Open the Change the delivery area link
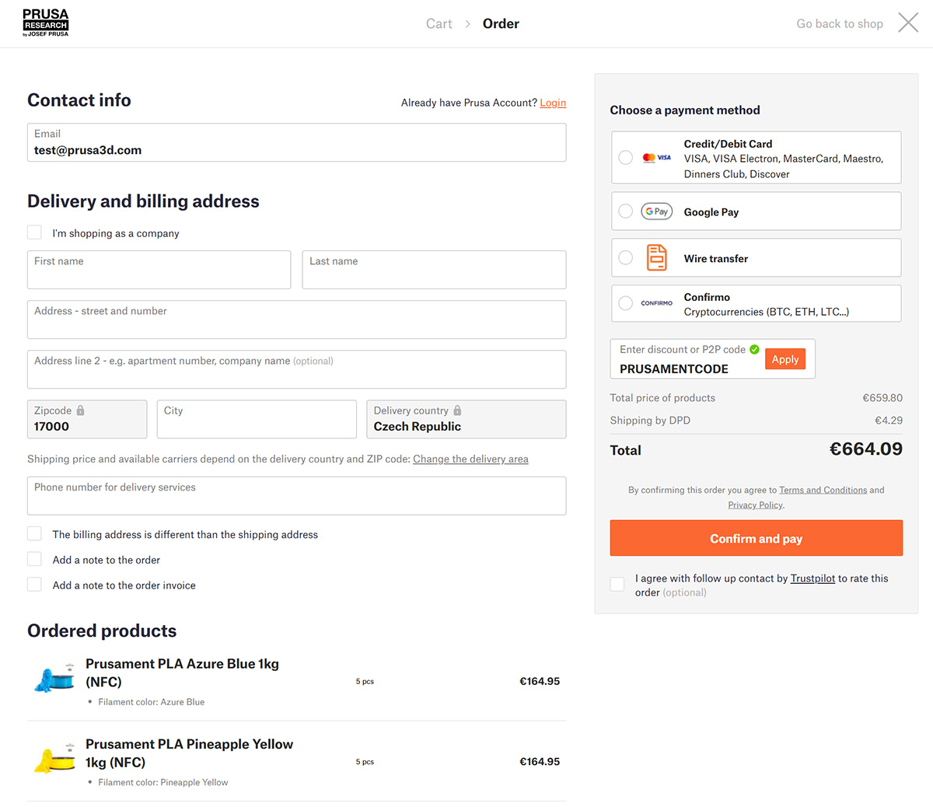 pos(470,459)
